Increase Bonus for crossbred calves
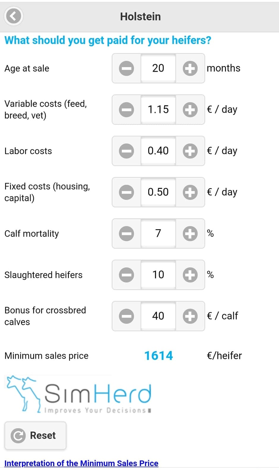 (x=190, y=316)
